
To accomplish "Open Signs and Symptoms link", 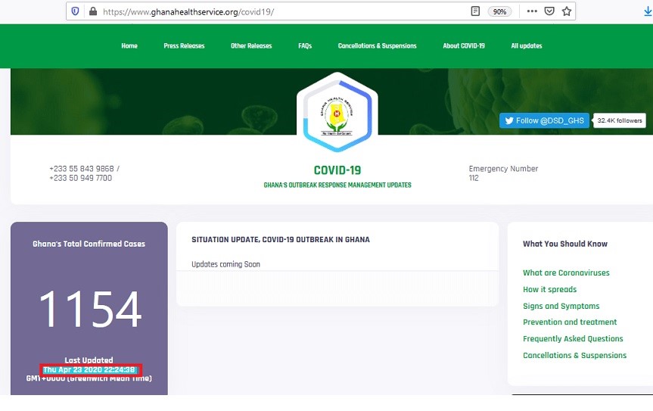I will pyautogui.click(x=561, y=306).
